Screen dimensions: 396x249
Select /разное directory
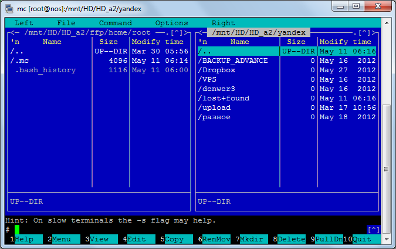239,117
